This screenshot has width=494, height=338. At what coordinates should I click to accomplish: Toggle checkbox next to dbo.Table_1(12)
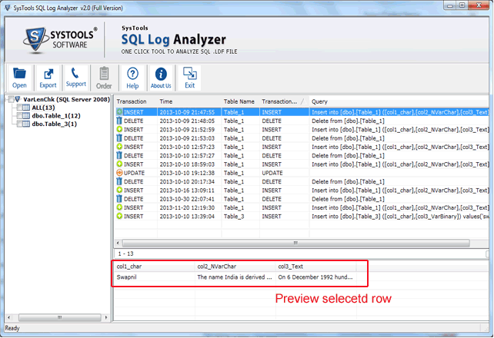(19, 116)
